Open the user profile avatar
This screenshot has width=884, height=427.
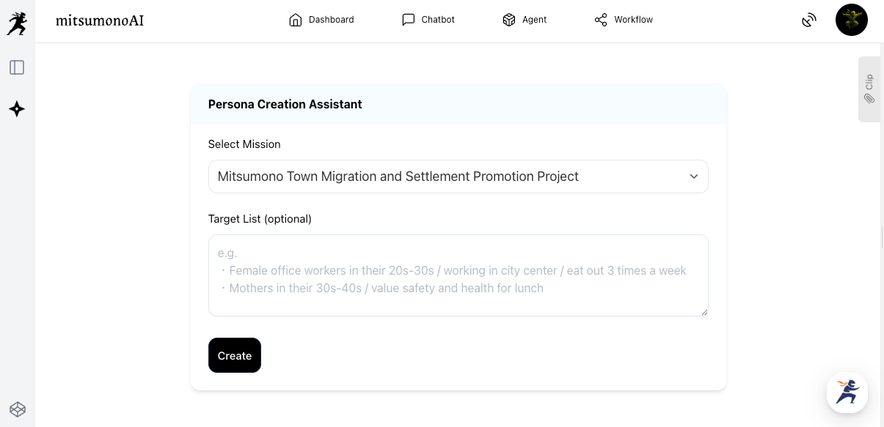pos(851,20)
